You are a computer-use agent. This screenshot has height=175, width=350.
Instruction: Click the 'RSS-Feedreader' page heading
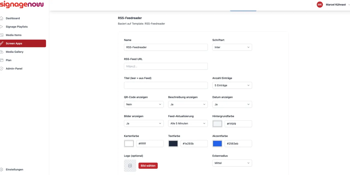pyautogui.click(x=130, y=18)
